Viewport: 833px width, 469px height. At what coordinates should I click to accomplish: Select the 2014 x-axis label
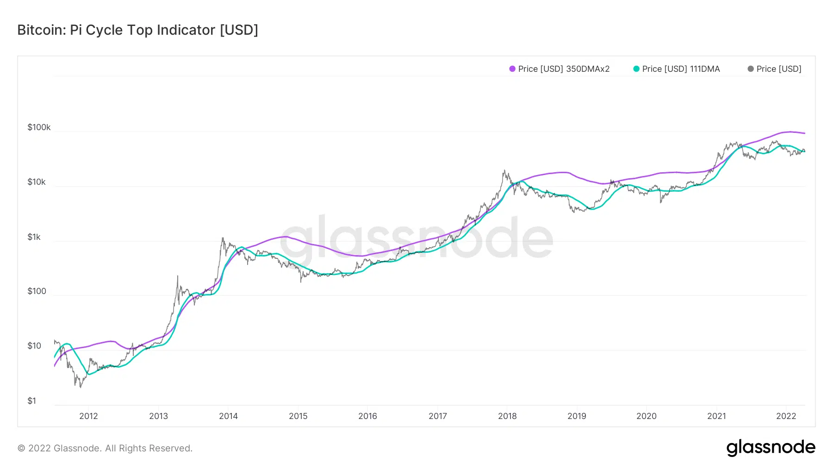(x=228, y=416)
